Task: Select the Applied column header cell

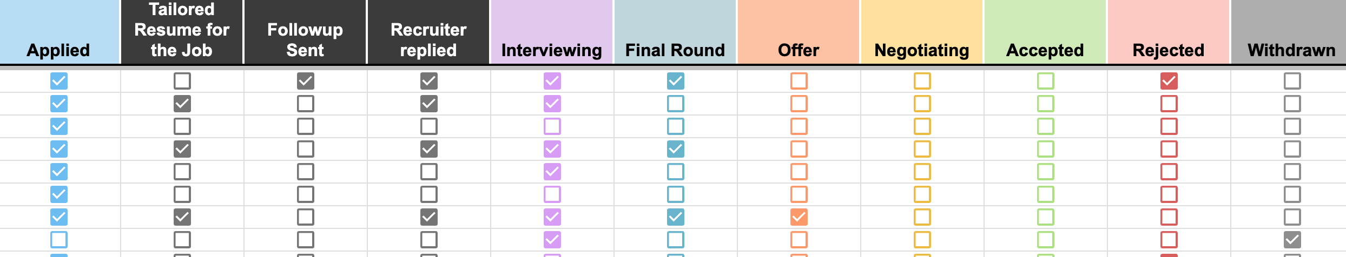Action: pos(59,32)
